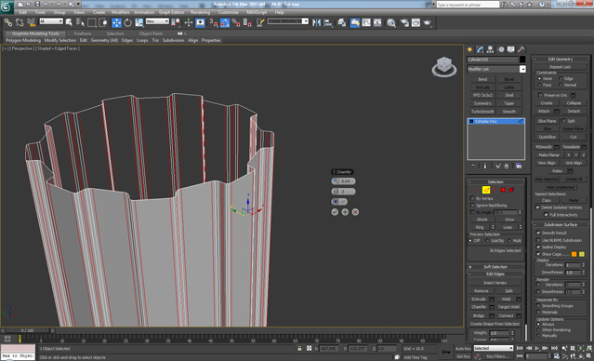Click the yellow Show Cage color swatch
The height and width of the screenshot is (361, 594).
point(582,254)
